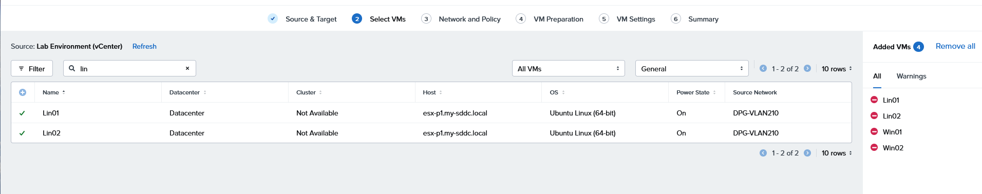Sort table by Power State column
This screenshot has width=982, height=194.
coord(696,92)
